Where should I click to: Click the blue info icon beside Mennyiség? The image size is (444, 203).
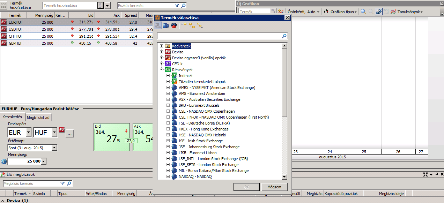pyautogui.click(x=4, y=161)
